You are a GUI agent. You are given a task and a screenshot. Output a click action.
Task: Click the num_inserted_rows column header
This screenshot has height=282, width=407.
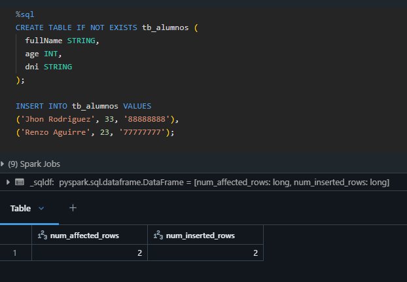tap(205, 236)
